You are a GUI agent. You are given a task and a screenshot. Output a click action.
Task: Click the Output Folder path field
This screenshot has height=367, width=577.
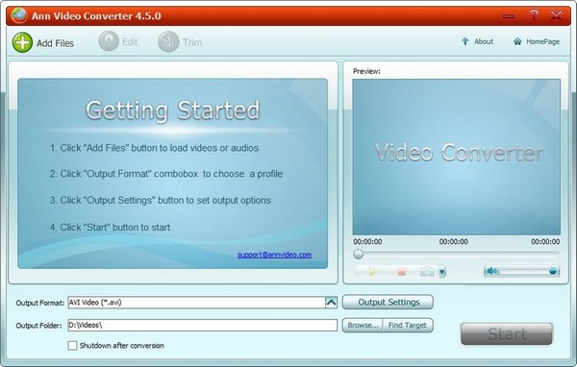coord(202,325)
